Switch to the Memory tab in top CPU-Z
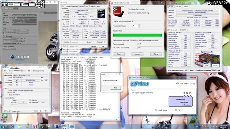This screenshot has height=129, width=230. click(82, 6)
